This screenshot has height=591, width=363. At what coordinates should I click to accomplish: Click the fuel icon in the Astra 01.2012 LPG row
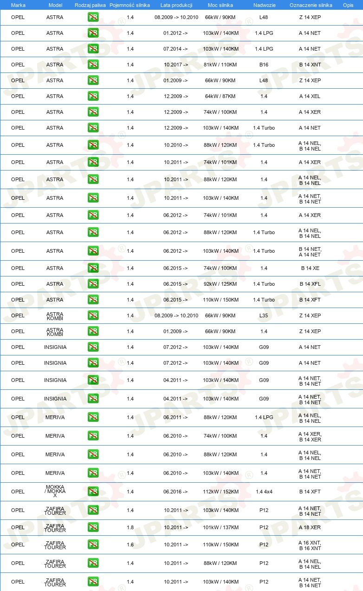[x=93, y=33]
